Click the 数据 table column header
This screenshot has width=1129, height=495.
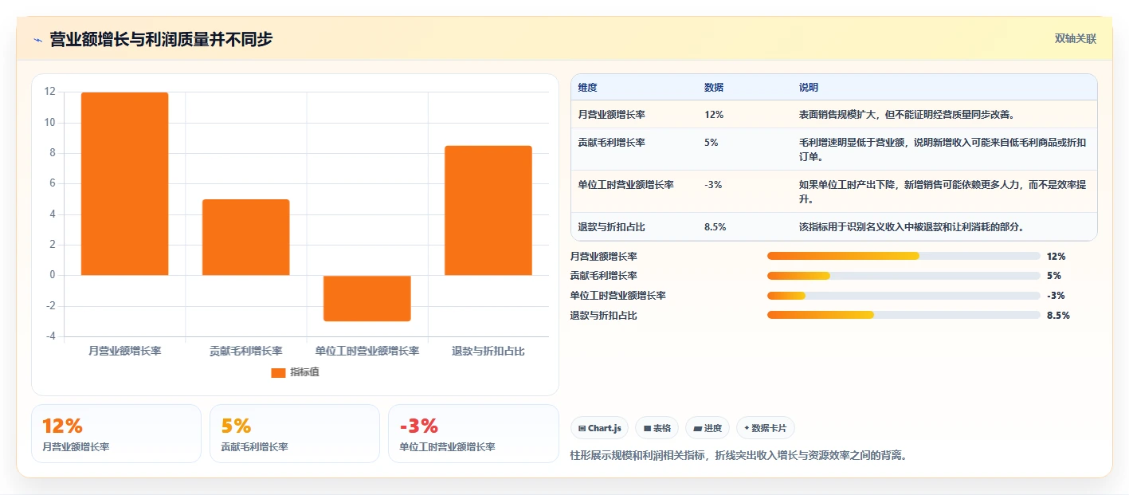714,88
